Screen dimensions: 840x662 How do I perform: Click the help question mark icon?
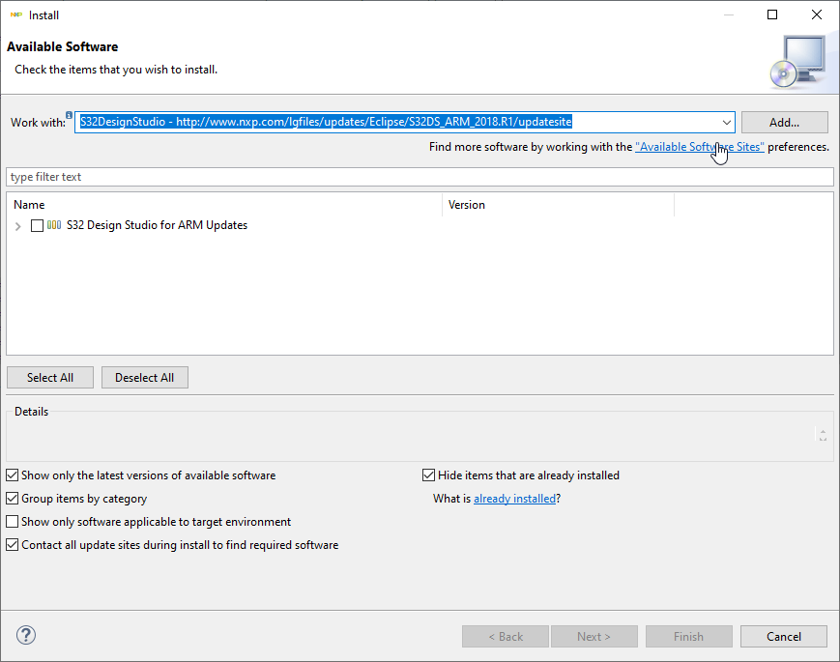click(26, 636)
